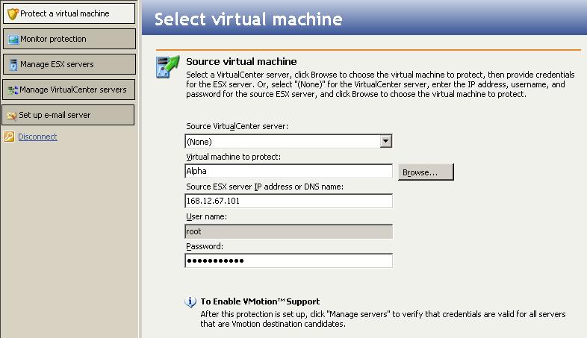The width and height of the screenshot is (587, 338).
Task: Click the network icon beside Manage VirtualCenter servers
Action: (x=13, y=90)
